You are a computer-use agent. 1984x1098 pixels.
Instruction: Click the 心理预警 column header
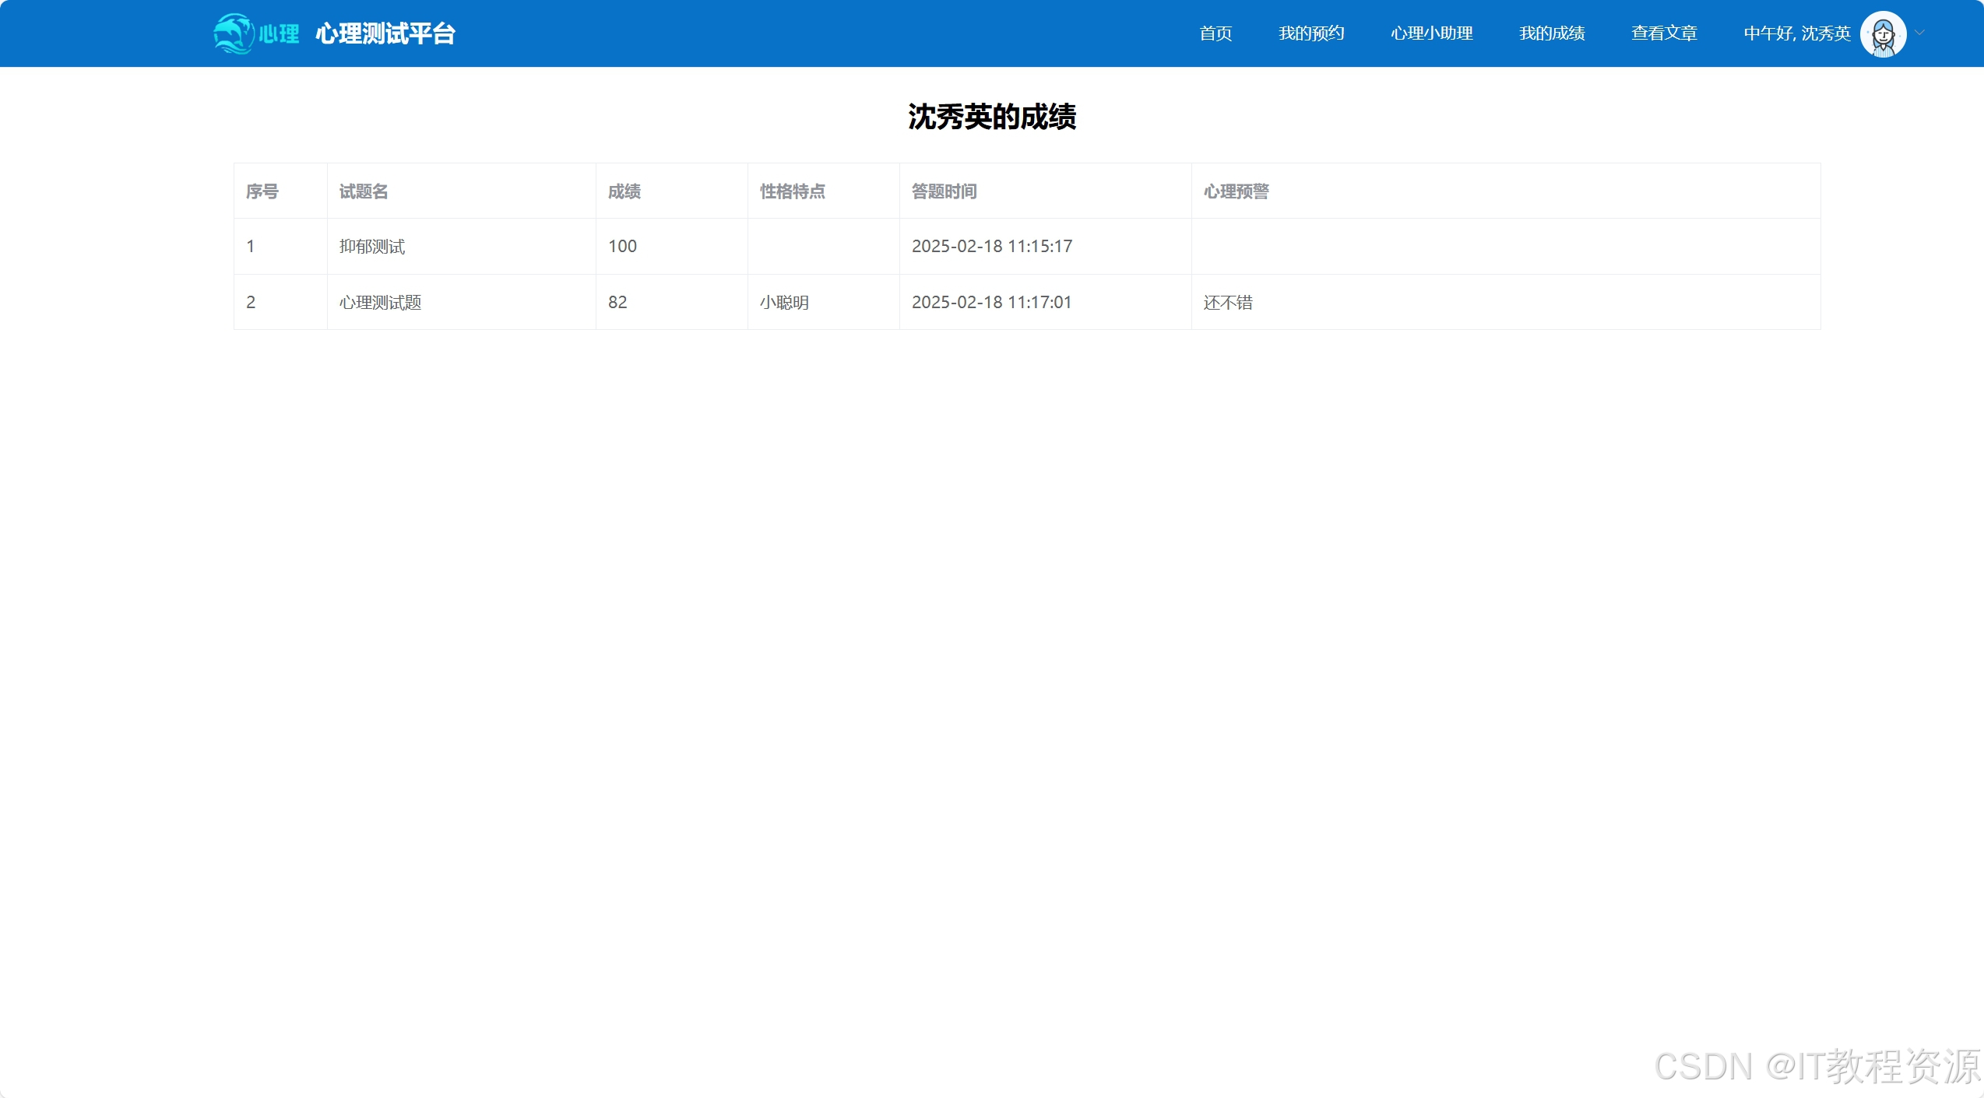(x=1236, y=191)
